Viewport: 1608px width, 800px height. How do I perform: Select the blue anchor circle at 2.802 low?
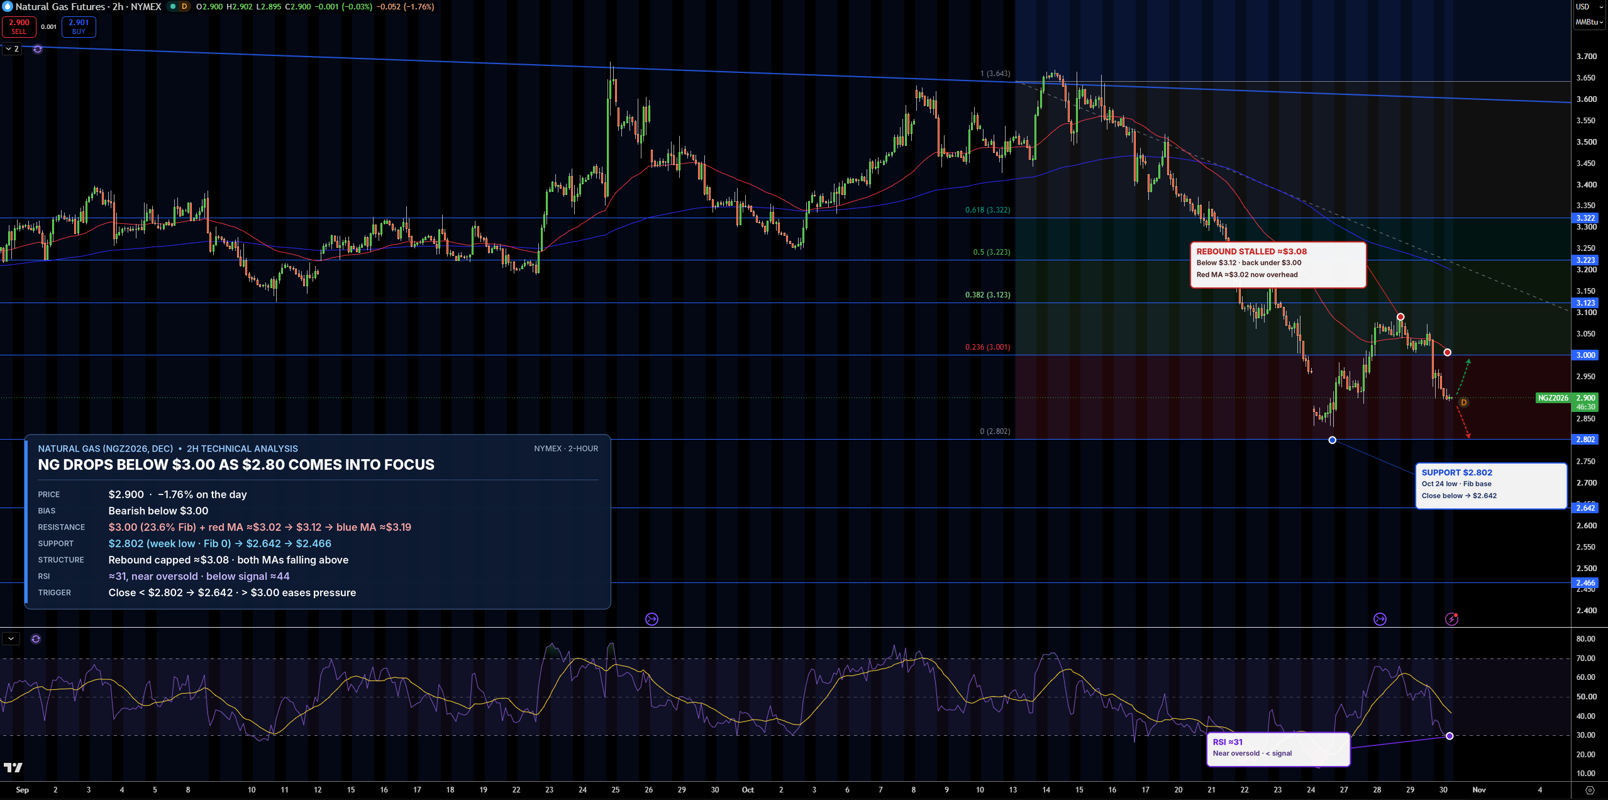click(1332, 440)
